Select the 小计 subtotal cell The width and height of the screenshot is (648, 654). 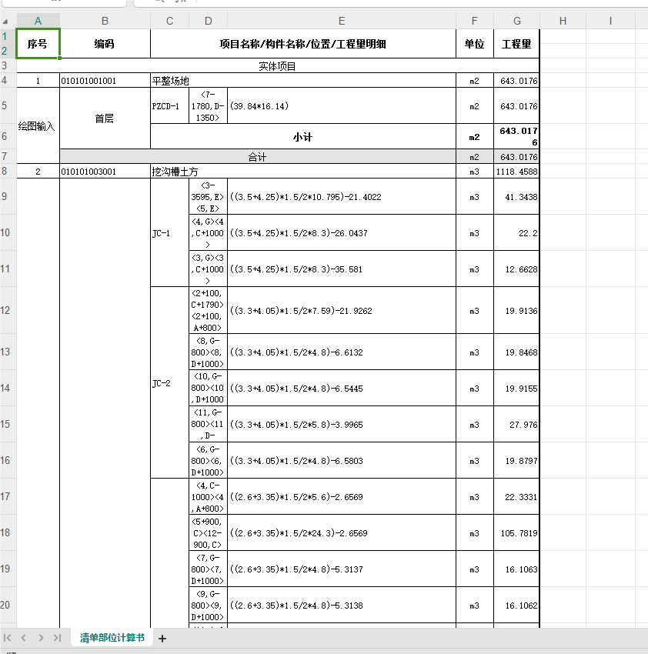tap(303, 137)
